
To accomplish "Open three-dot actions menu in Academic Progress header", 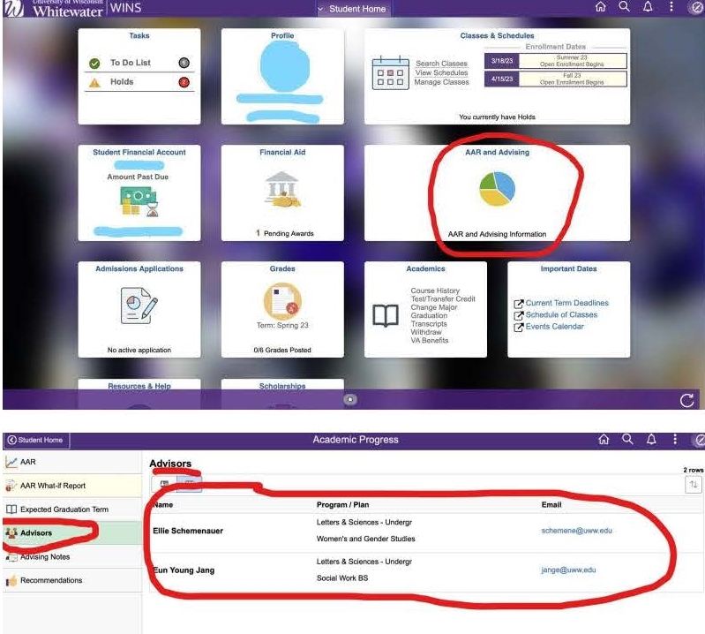I will (675, 439).
